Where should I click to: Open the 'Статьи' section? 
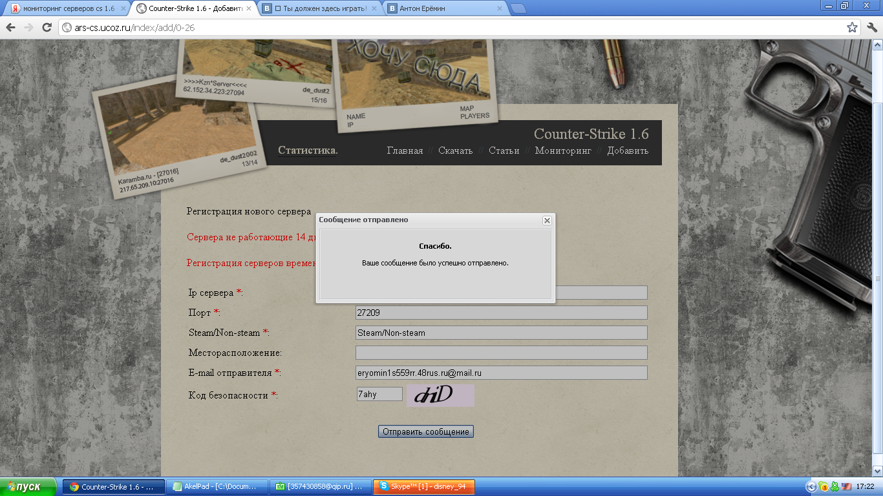pyautogui.click(x=504, y=150)
